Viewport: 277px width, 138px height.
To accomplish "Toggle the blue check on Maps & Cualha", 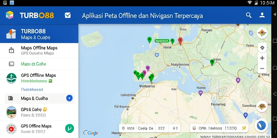I will click(x=70, y=98).
